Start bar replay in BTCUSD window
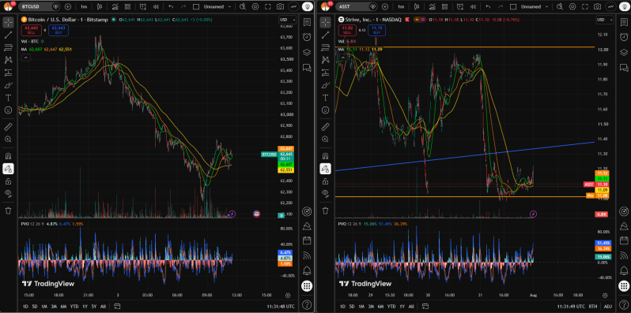Viewport: 631px width, 313px height. coord(155,7)
